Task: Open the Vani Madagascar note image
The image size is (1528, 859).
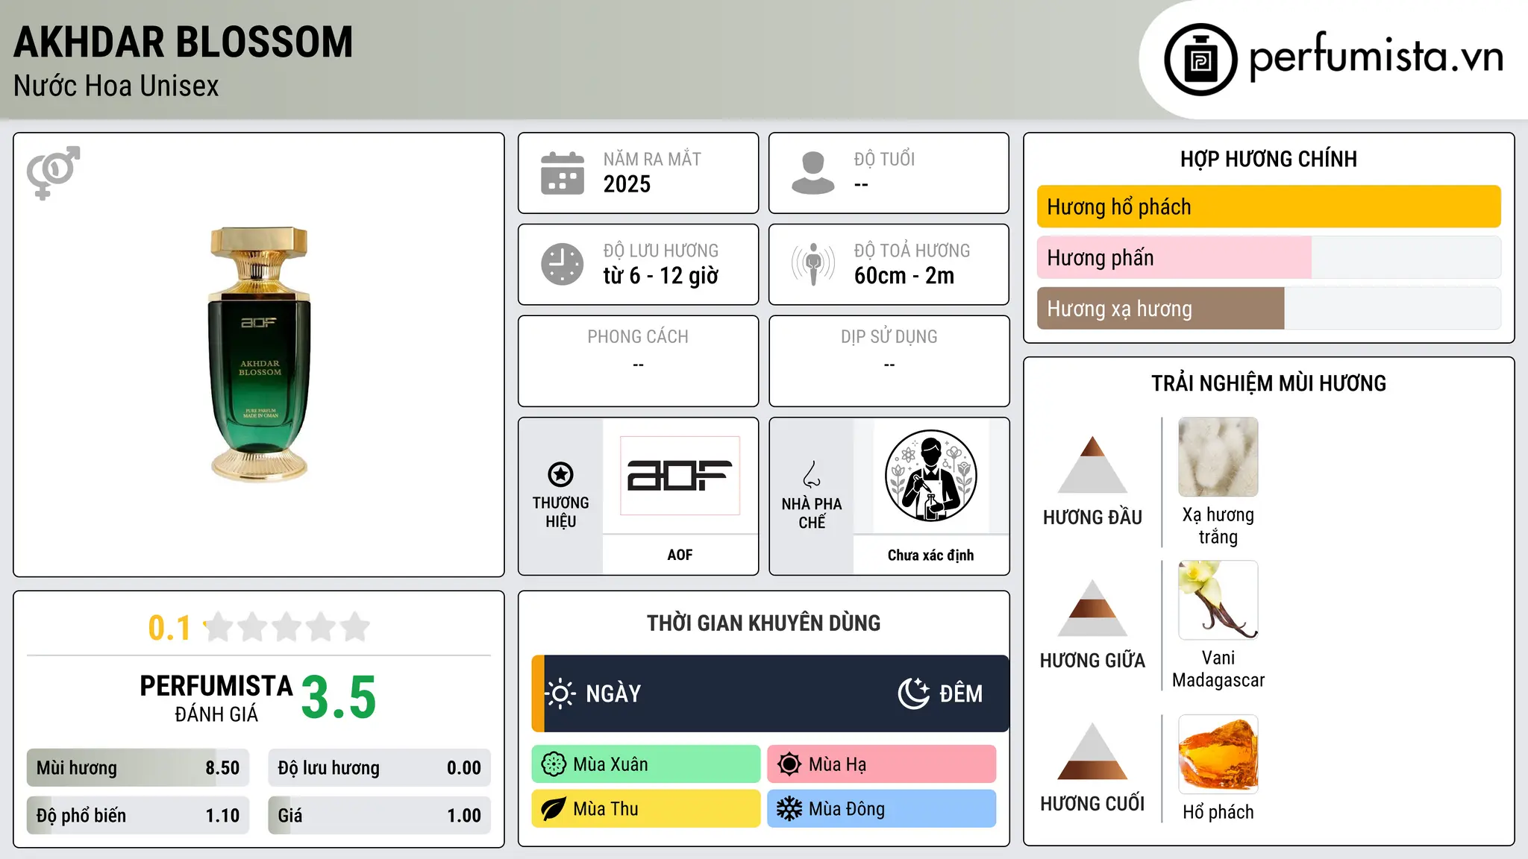Action: [x=1218, y=600]
